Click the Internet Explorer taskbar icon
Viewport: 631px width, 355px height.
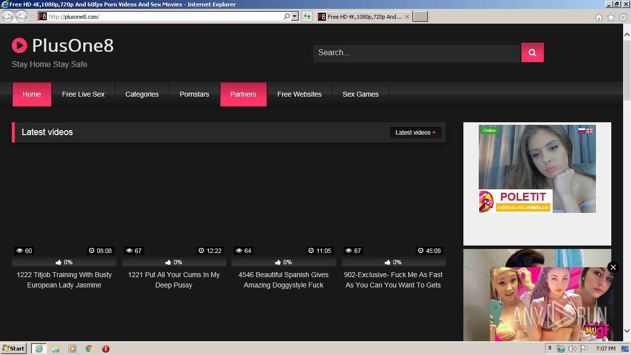click(x=39, y=349)
